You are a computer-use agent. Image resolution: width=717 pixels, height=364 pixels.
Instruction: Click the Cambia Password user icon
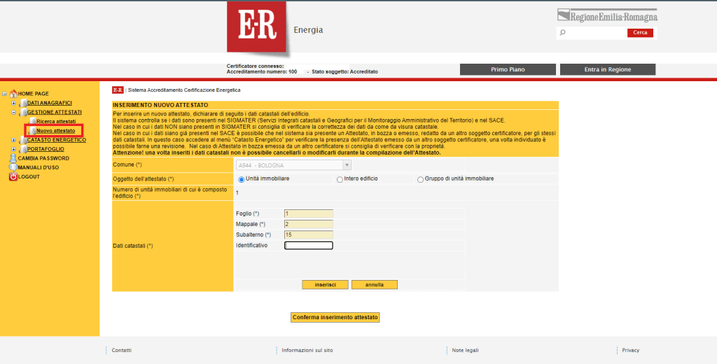tap(13, 158)
